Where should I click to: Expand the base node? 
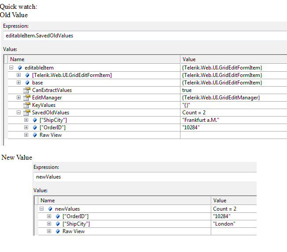[x=18, y=83]
